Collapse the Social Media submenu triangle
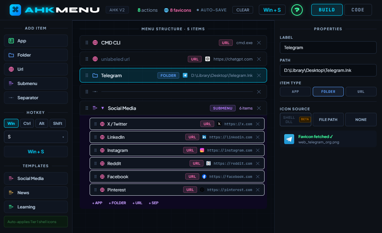The image size is (382, 233). [x=102, y=108]
